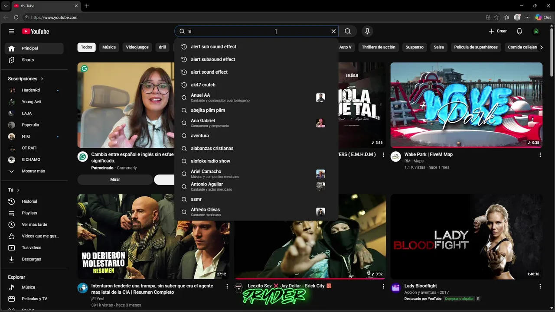Open the Edge favorites list icon
This screenshot has width=555, height=312.
tap(507, 17)
